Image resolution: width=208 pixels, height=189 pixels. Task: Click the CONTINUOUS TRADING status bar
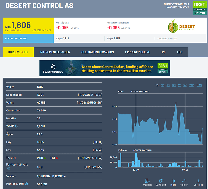(28, 39)
